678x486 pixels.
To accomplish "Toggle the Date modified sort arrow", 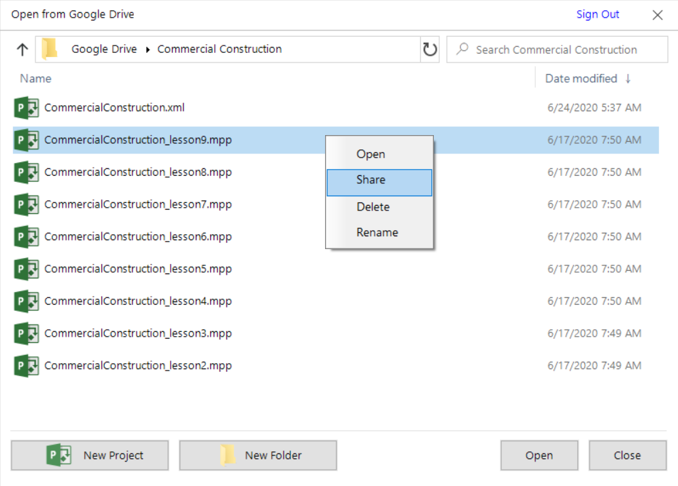I will (x=628, y=79).
